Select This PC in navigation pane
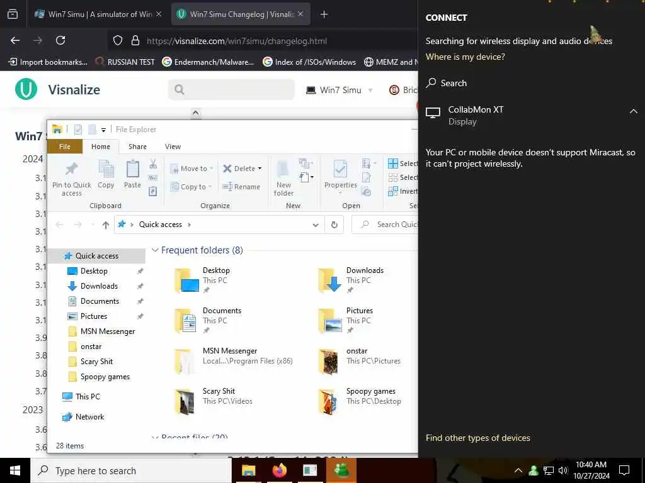Screen dimensions: 645x483 [x=87, y=397]
